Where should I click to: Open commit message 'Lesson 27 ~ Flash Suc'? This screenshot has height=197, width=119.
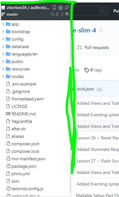point(98,161)
